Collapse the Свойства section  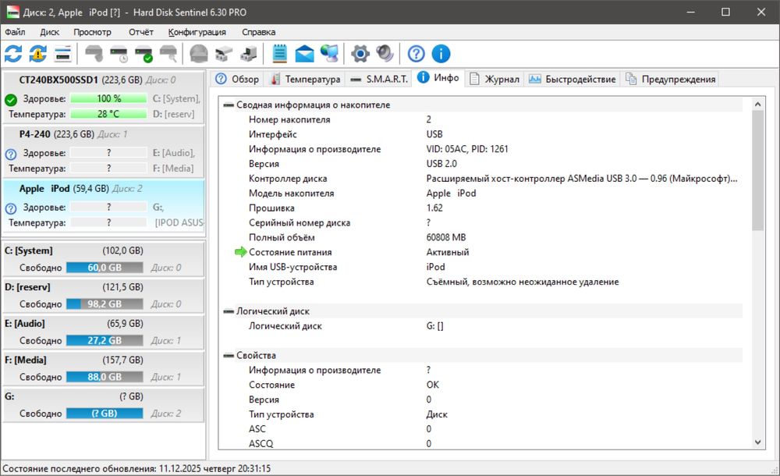pos(229,356)
